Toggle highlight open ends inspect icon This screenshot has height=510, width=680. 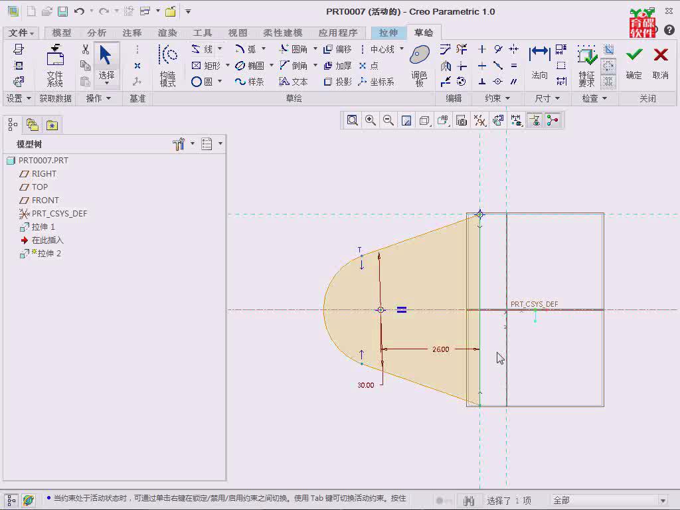tap(608, 66)
